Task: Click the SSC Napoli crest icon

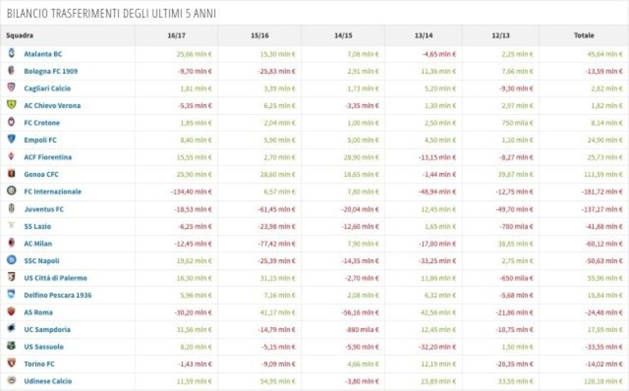Action: (11, 260)
